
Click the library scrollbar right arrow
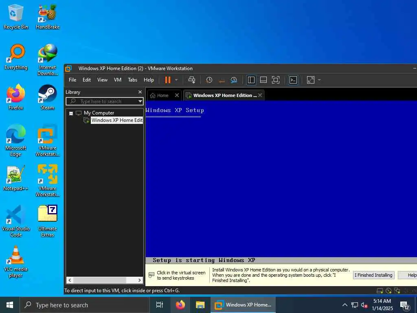[x=139, y=280]
